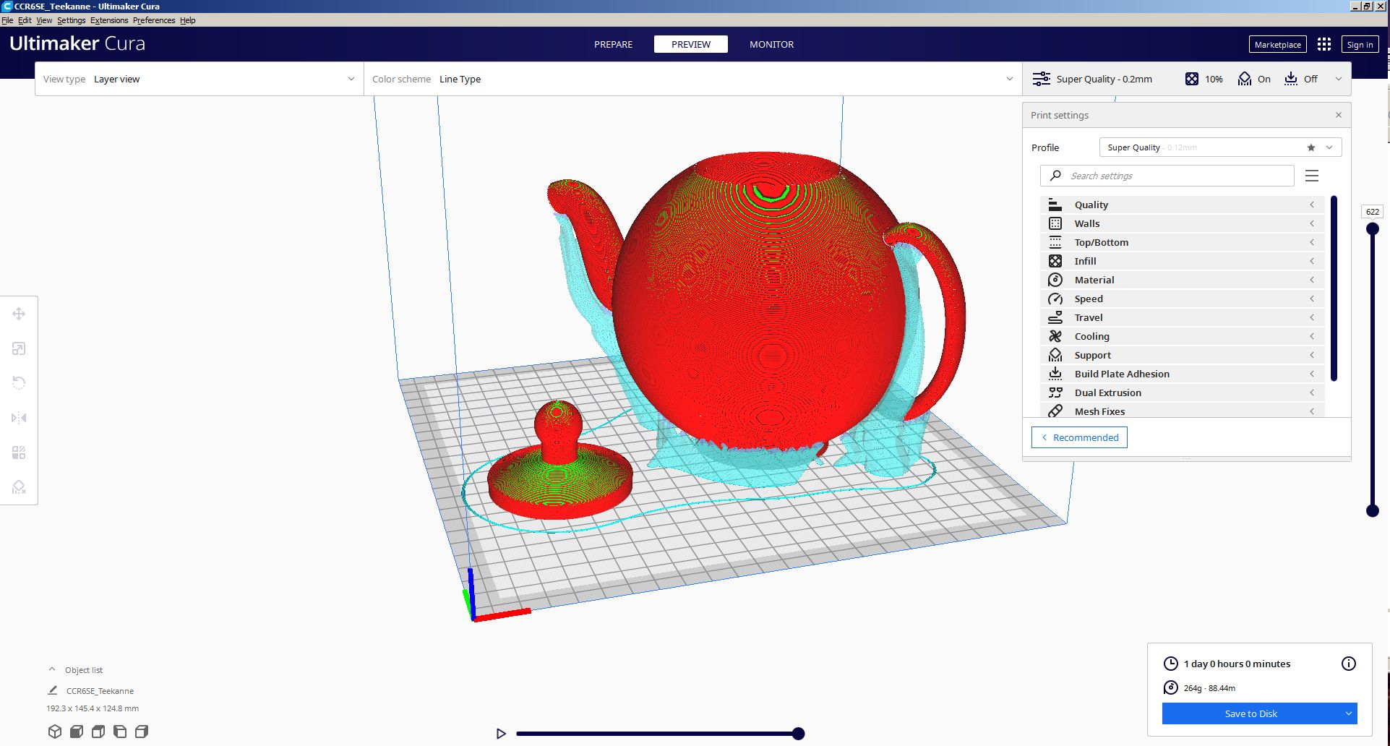Open the File menu
Viewport: 1390px width, 746px height.
(x=7, y=20)
